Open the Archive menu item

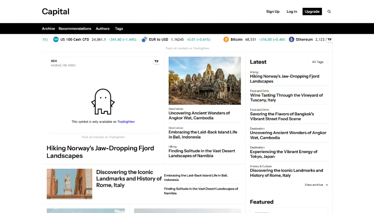[x=48, y=29]
